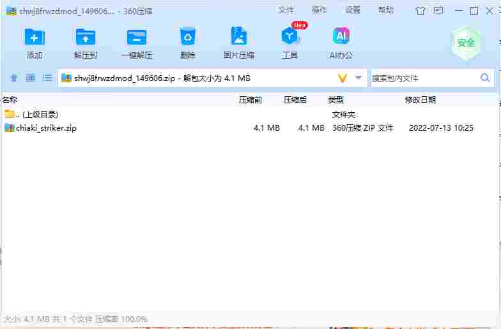Switch to the list view
Viewport: 501px width, 329px height.
pos(47,78)
